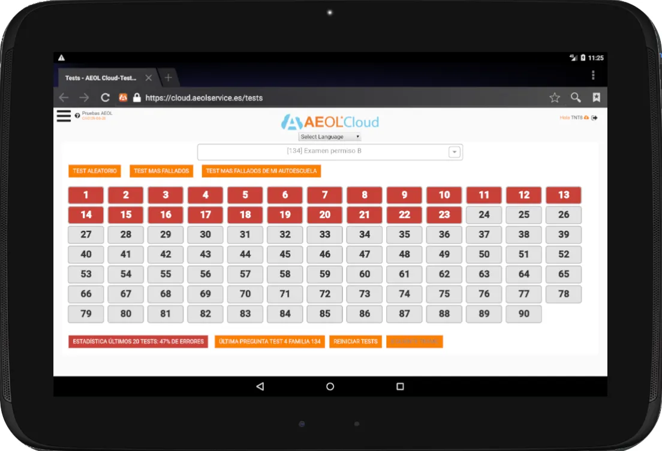Click the REINICIAR TESTS button
This screenshot has height=451, width=662.
click(x=356, y=341)
